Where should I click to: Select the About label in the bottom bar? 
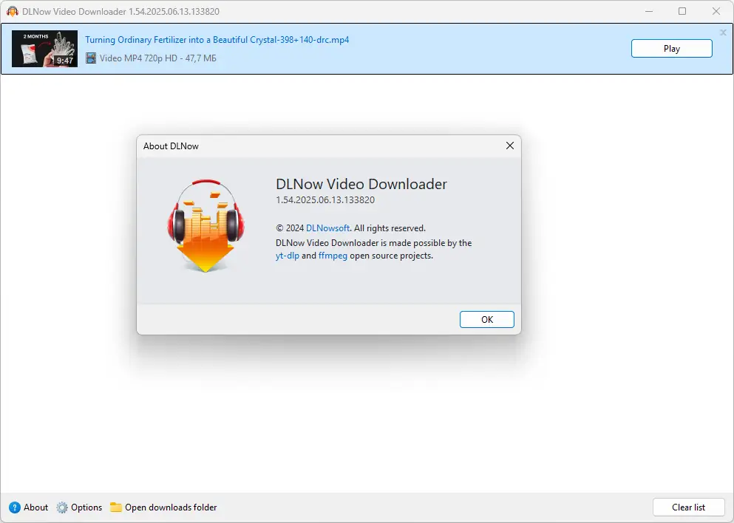click(x=36, y=507)
